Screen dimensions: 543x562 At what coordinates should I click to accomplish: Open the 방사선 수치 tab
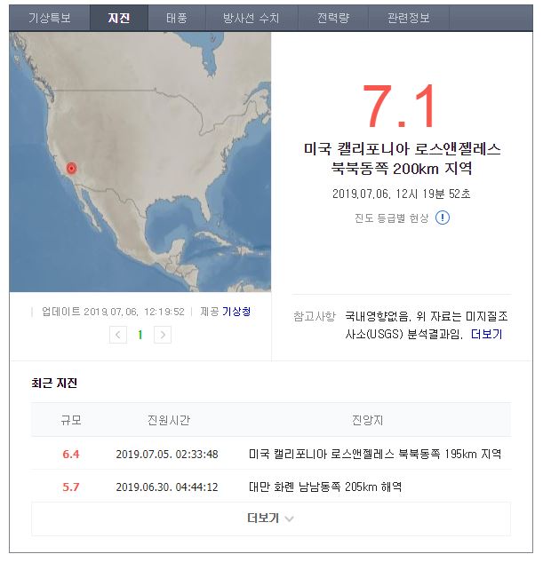(251, 18)
